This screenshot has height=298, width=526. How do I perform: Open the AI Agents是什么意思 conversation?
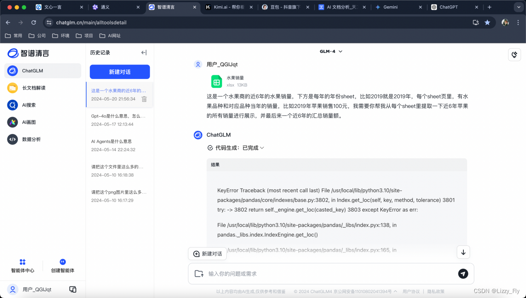point(119,145)
